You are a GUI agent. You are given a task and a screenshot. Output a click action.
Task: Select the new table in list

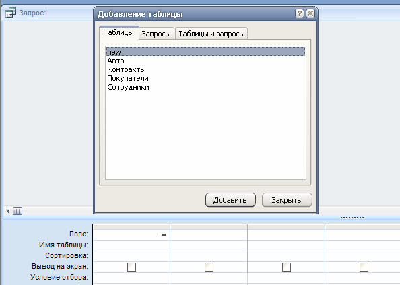[x=205, y=52]
